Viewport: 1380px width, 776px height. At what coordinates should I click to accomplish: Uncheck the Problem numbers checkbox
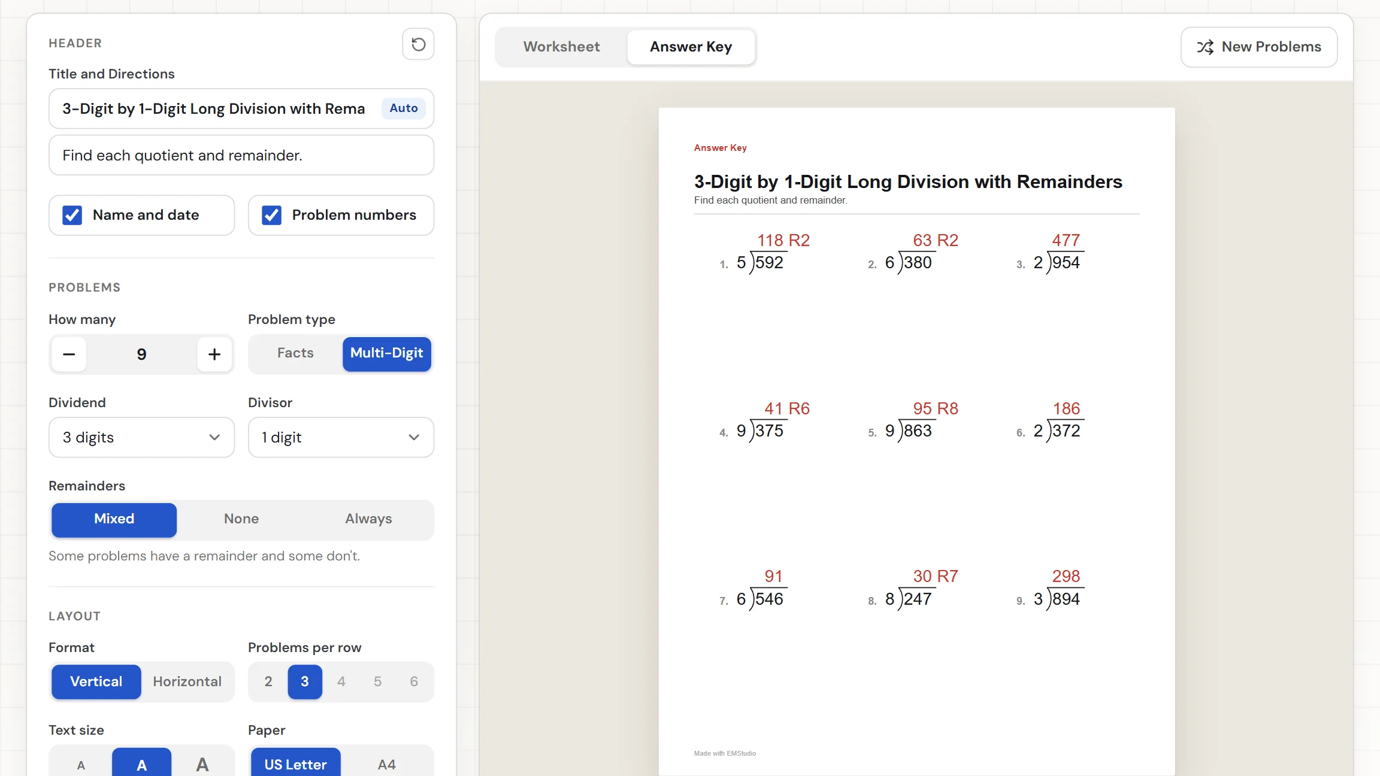click(x=272, y=215)
